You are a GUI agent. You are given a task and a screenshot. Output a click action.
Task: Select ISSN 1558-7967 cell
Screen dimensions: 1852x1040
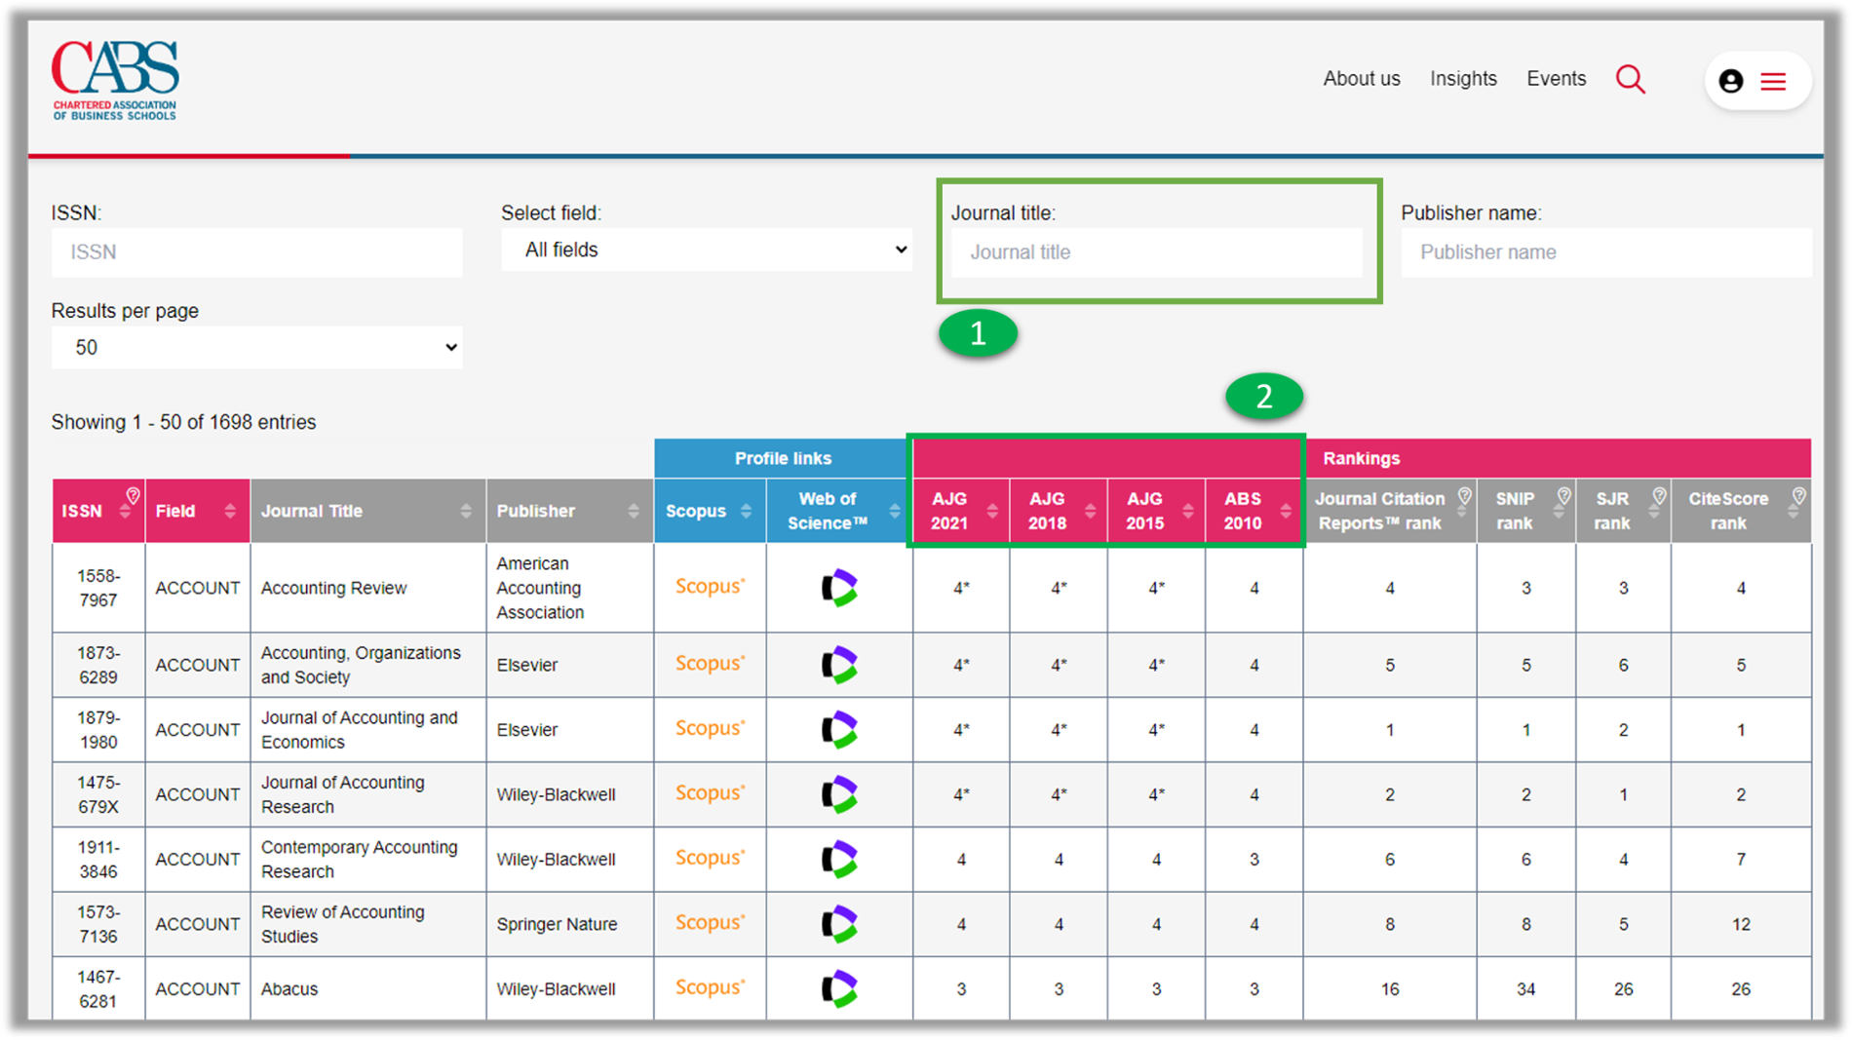pos(98,588)
